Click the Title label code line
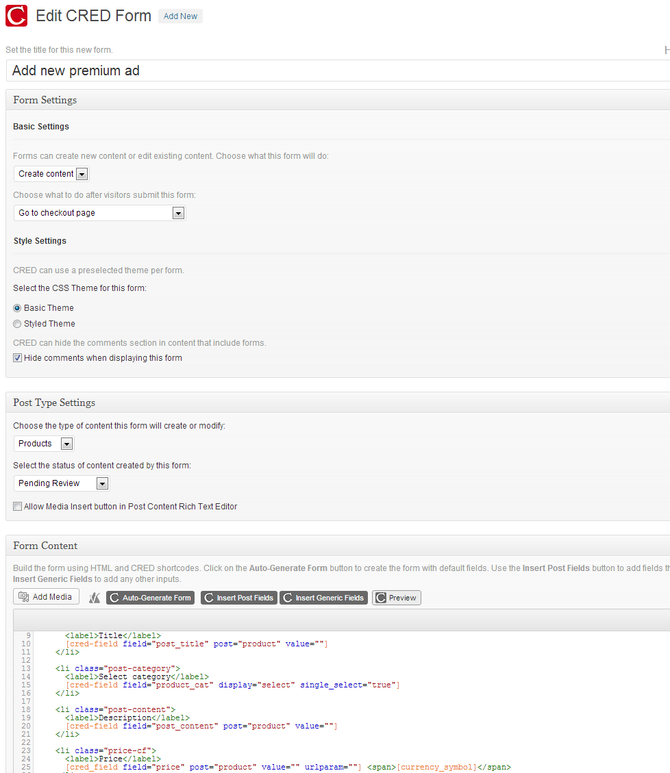Viewport: 670px width, 773px height. 113,635
